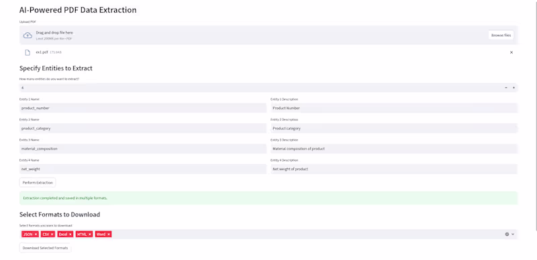Viewport: 537px width, 260px height.
Task: Edit the Entity 4 Name field
Action: click(x=143, y=169)
